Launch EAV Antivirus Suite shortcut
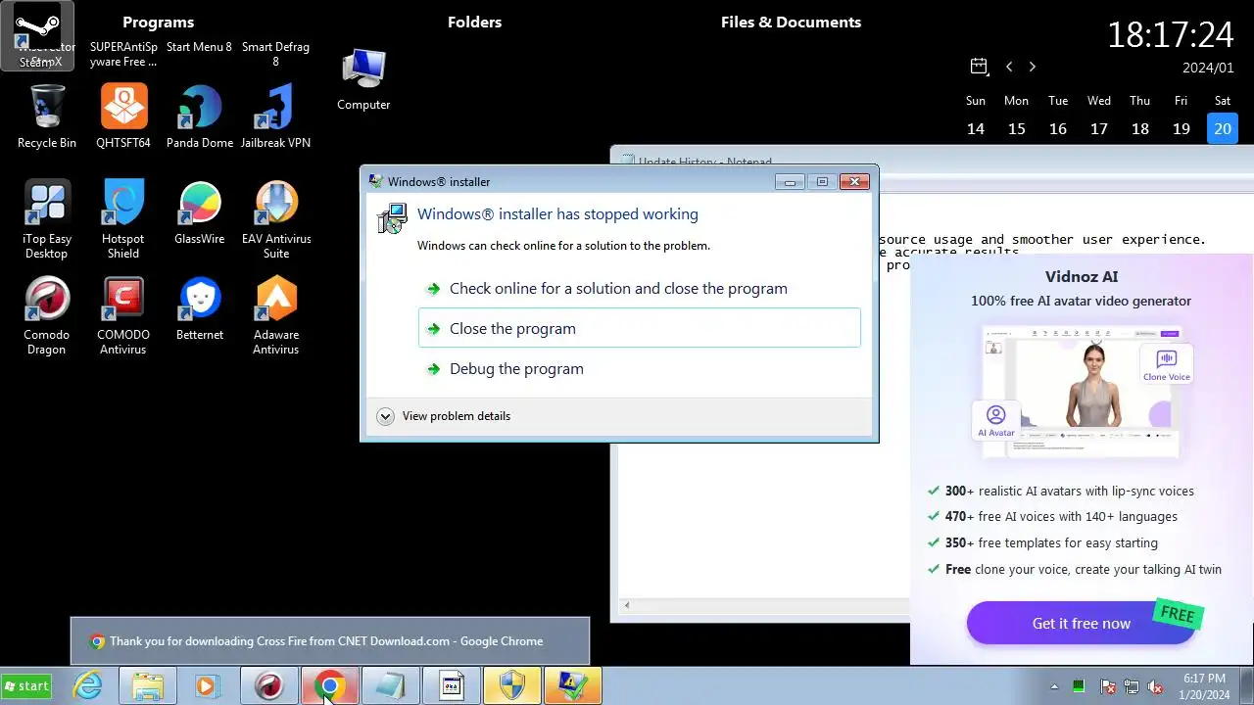The width and height of the screenshot is (1254, 705). (276, 219)
